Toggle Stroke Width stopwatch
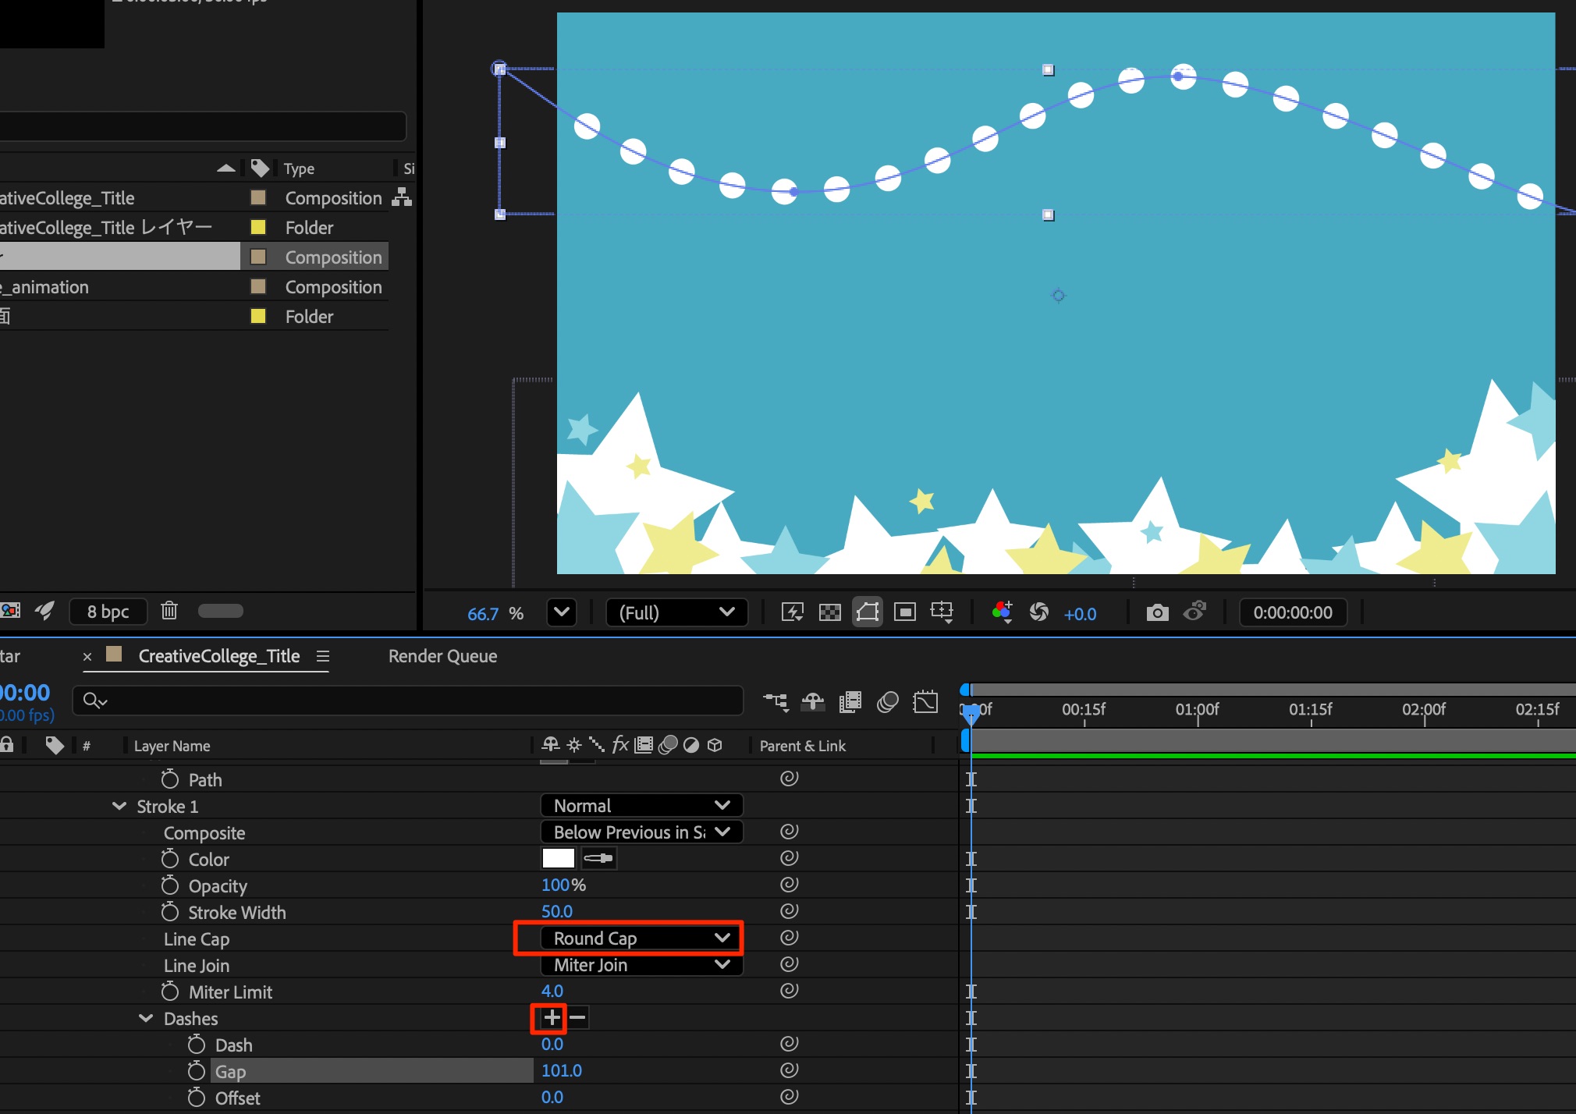The width and height of the screenshot is (1576, 1114). pyautogui.click(x=170, y=912)
